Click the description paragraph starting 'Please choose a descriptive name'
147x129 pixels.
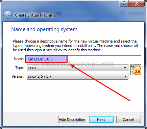[x=76, y=46]
